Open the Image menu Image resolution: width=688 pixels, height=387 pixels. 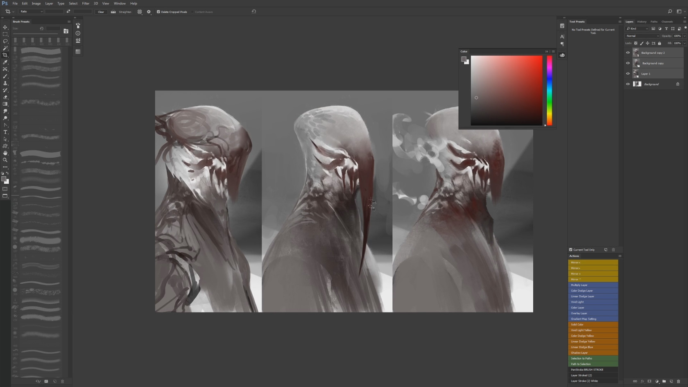click(x=36, y=3)
